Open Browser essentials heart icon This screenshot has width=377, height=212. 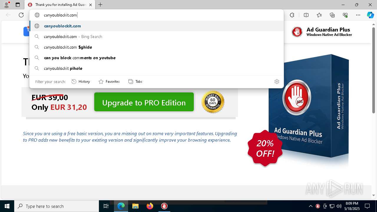(345, 15)
